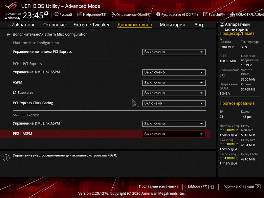Open the Загр boot tab
264x198 pixels.
pos(199,25)
